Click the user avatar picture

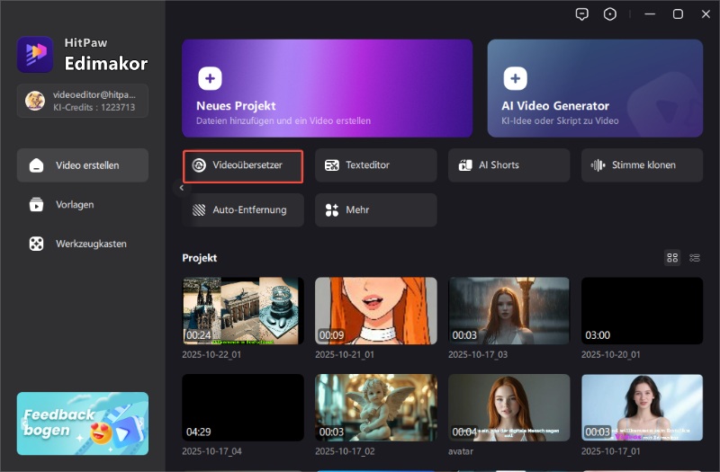pos(35,101)
